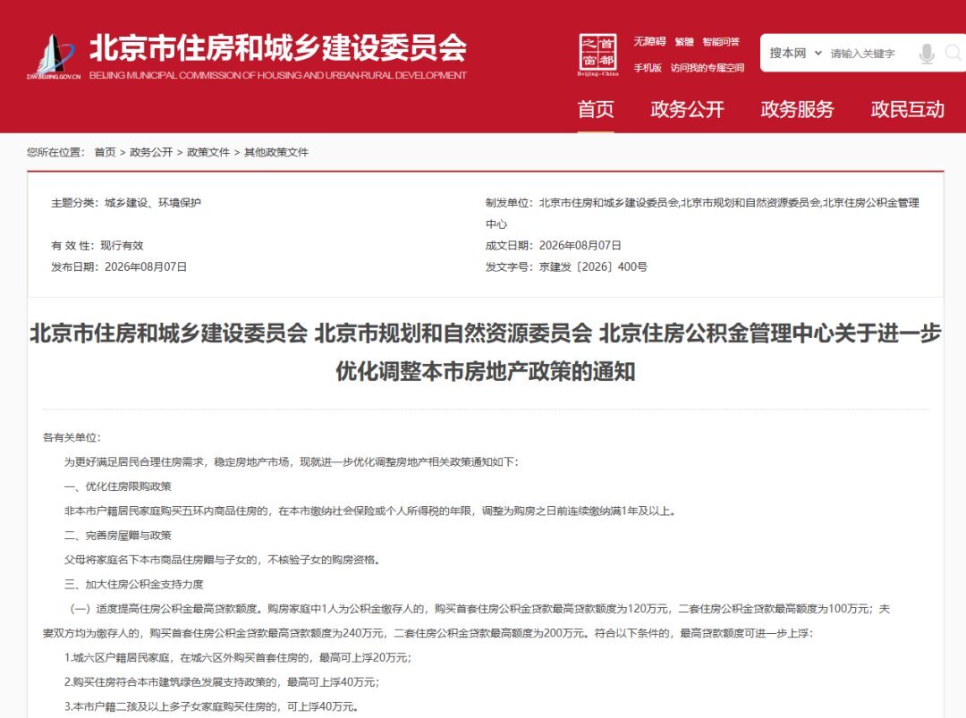Switch to 繁體 traditional Chinese
Screen dimensions: 966x718
tap(684, 41)
